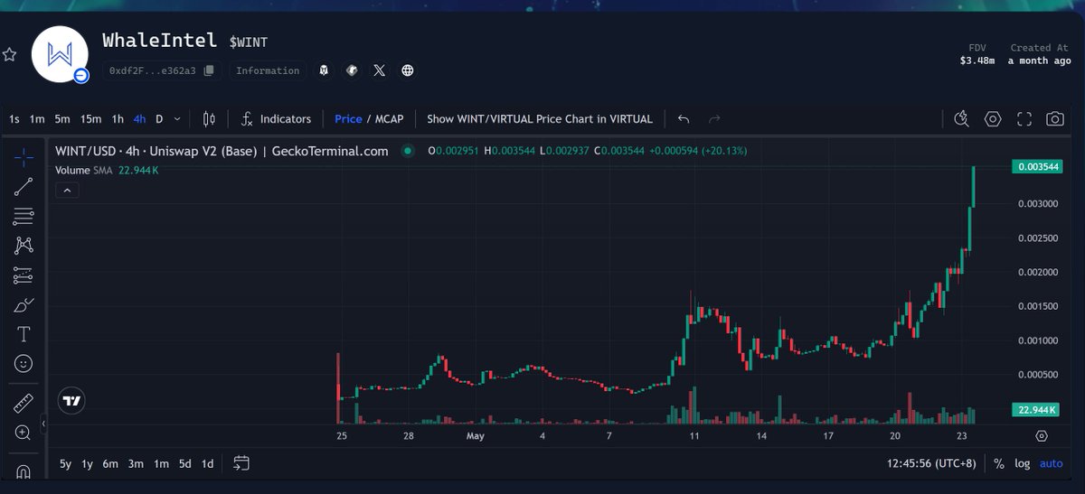Set the range to 1d
Image resolution: width=1085 pixels, height=494 pixels.
point(207,463)
